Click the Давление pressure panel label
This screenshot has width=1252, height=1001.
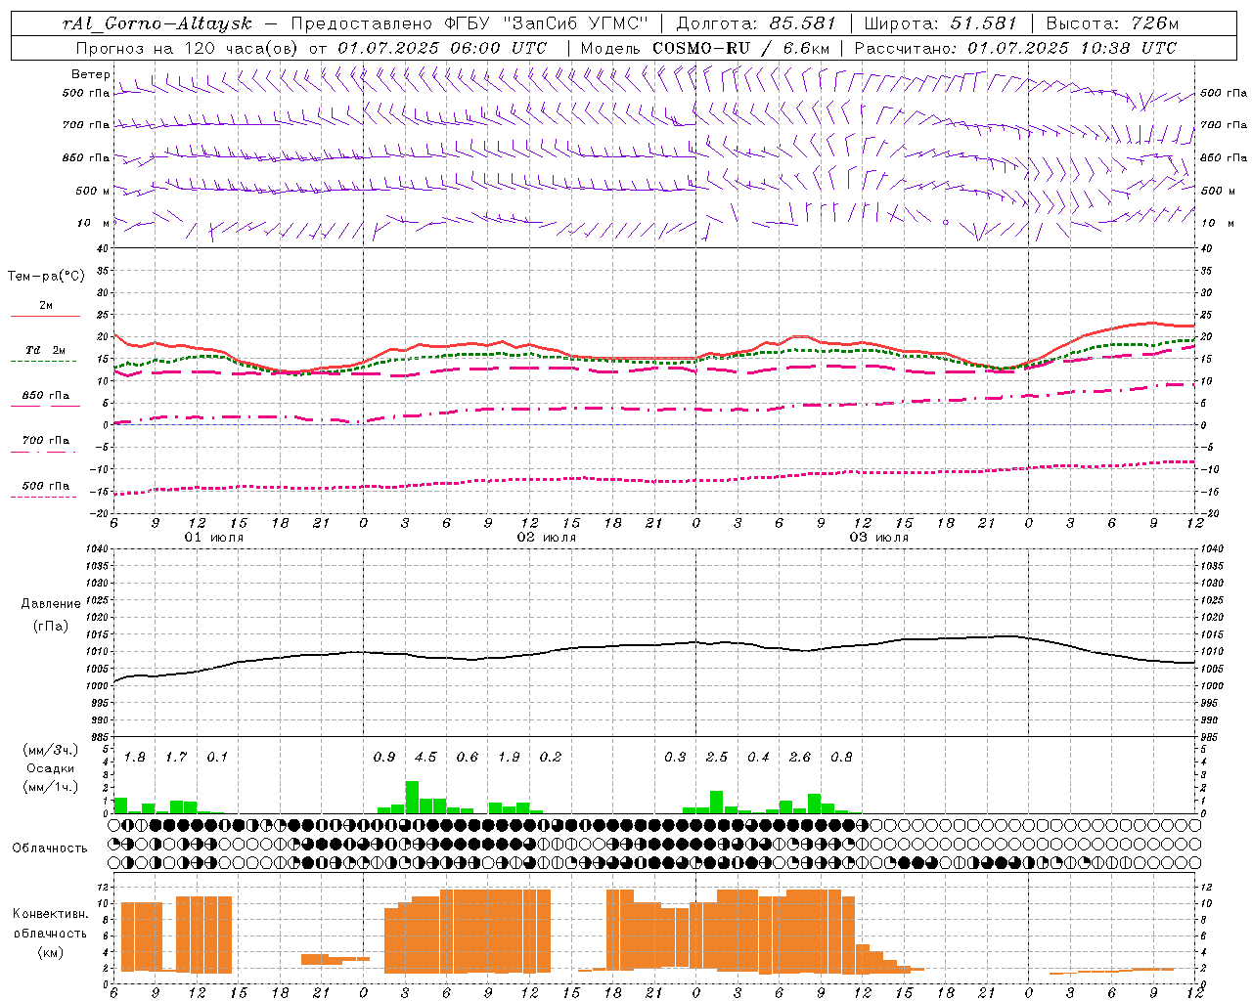click(50, 604)
